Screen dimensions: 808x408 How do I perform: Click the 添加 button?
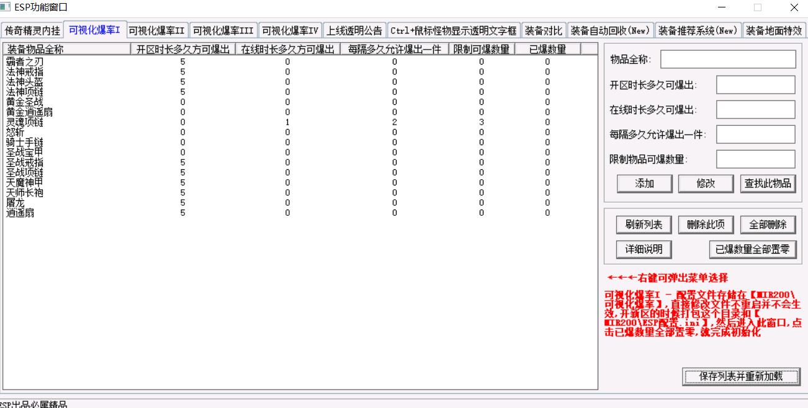[x=645, y=184]
